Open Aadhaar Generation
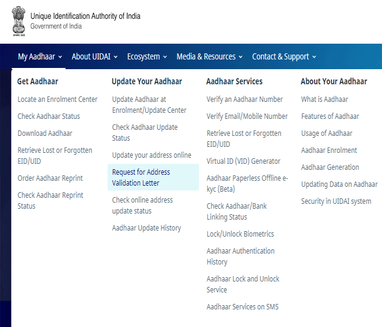Screen dimensions: 382x327 coord(330,167)
